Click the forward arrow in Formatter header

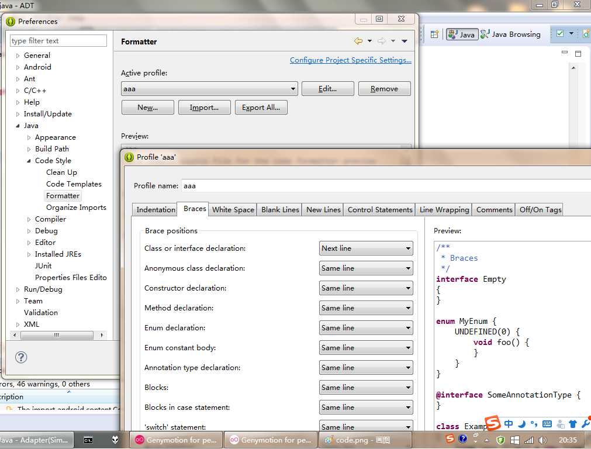[382, 41]
